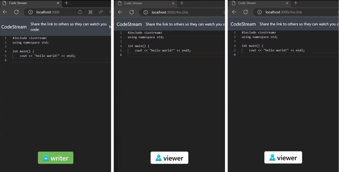339x172 pixels.
Task: Click the blue person icon on the middle viewer badge
Action: tap(158, 158)
